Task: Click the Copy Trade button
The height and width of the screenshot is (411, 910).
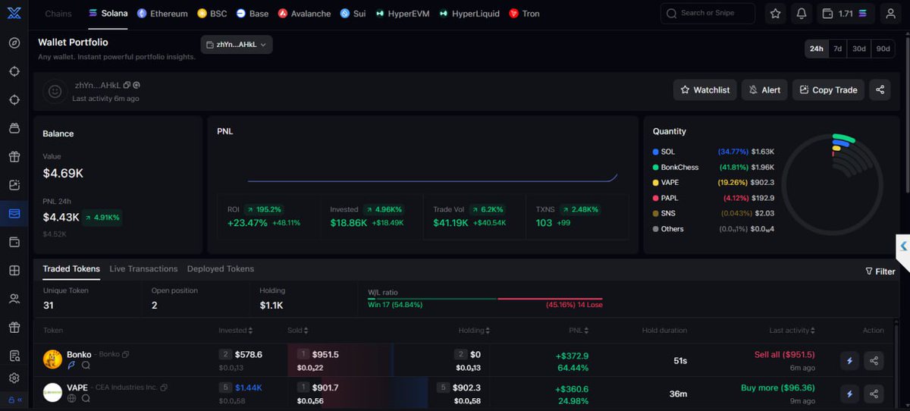Action: click(828, 89)
